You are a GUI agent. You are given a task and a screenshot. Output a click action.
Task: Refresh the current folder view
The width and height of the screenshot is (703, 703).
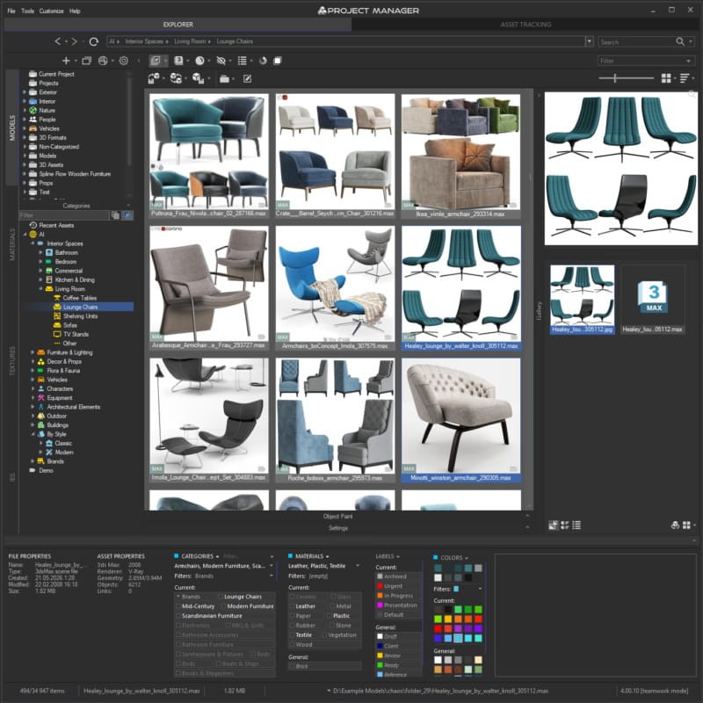(x=94, y=41)
